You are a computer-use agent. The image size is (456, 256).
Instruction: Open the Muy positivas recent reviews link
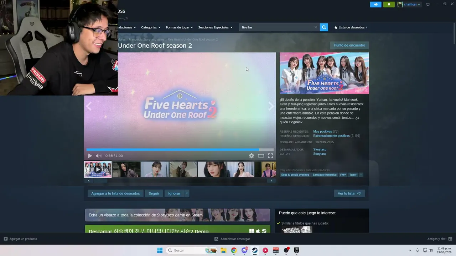pyautogui.click(x=322, y=132)
